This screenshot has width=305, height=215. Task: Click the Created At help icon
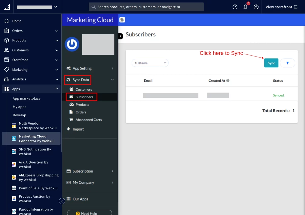(x=228, y=81)
